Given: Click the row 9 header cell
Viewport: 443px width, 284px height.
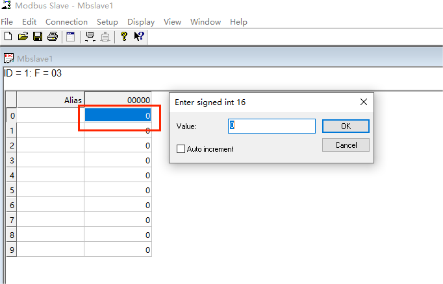Looking at the screenshot, I should [11, 250].
